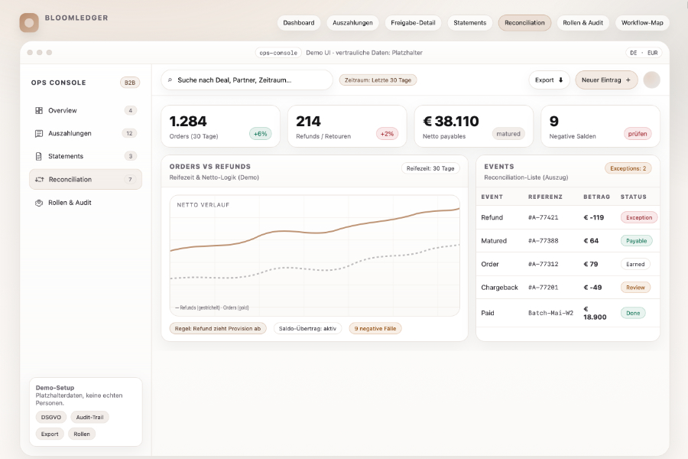Open the Zeitraum: Letzte 30 Tage selector
Viewport: 688px width, 459px height.
click(x=378, y=80)
